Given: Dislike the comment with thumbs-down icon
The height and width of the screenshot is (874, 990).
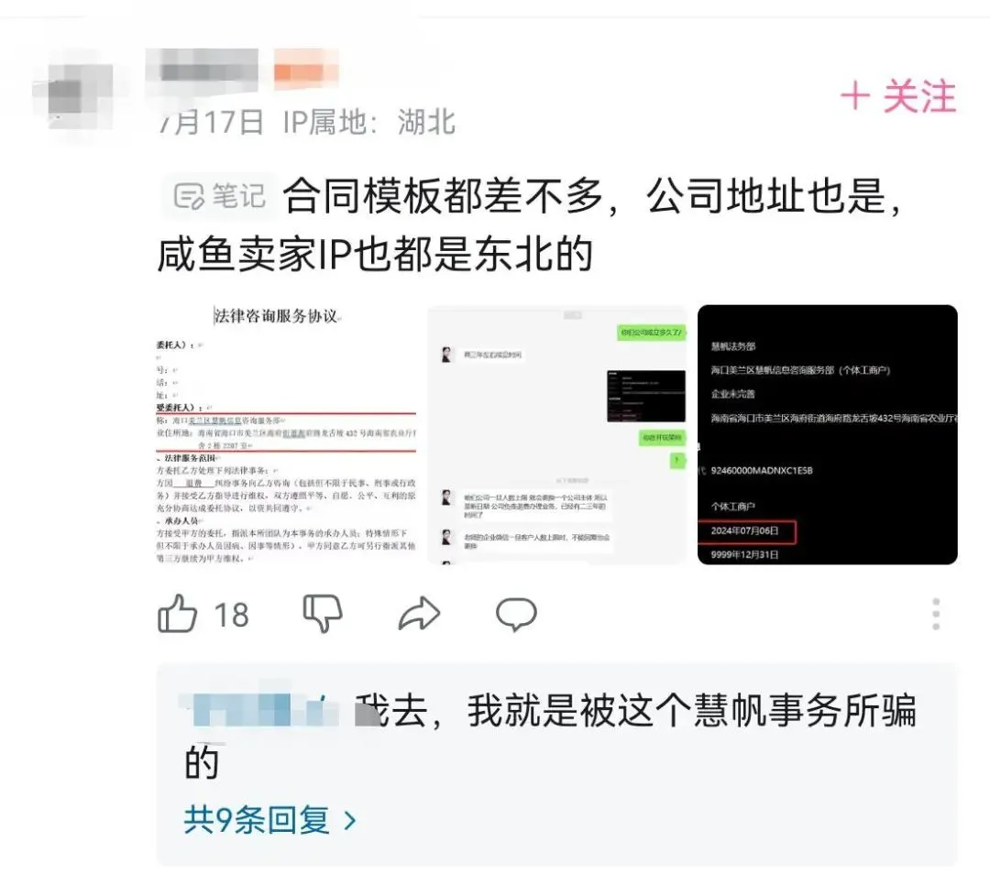Looking at the screenshot, I should [323, 614].
